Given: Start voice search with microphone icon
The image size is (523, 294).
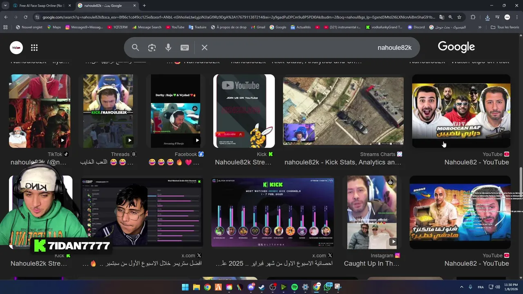Looking at the screenshot, I should click(x=168, y=48).
